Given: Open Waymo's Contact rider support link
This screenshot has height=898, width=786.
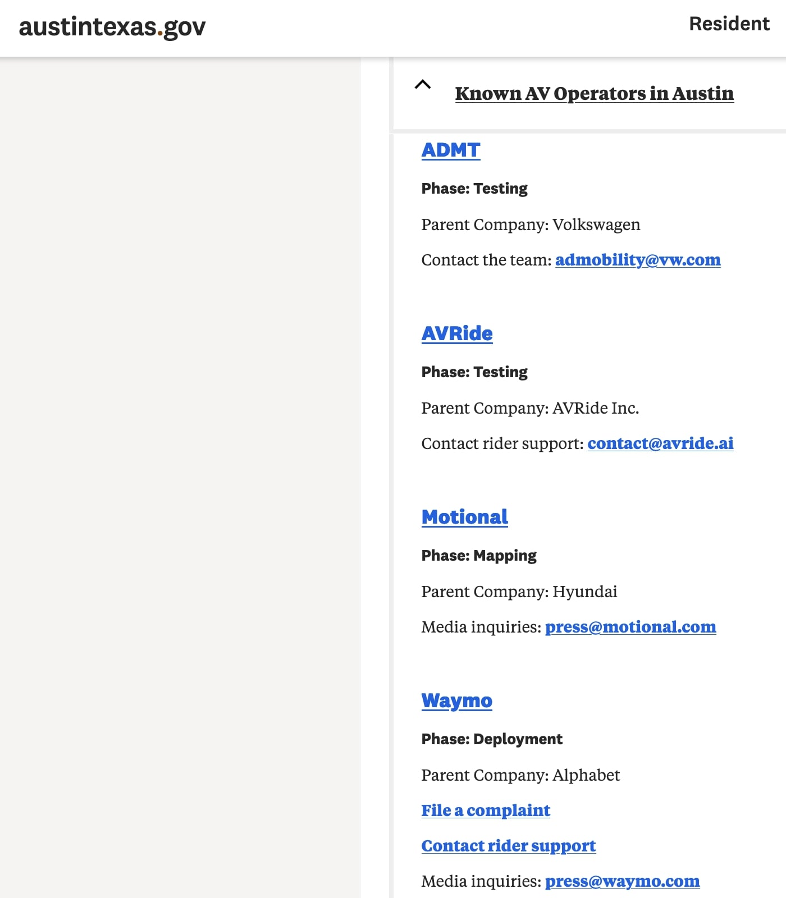Looking at the screenshot, I should [509, 846].
